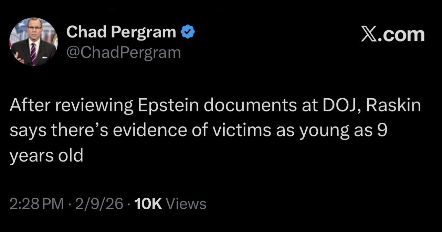Click the X logo glyph in X.com

[369, 34]
